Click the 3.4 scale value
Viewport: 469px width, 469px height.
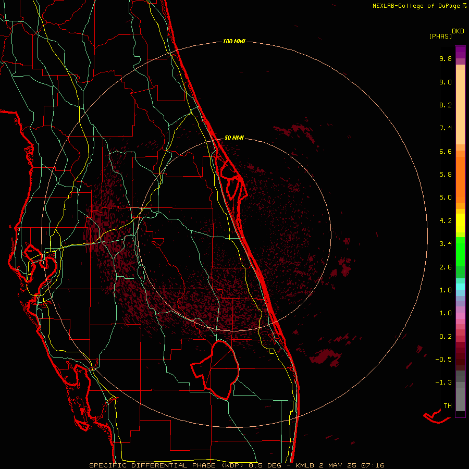pyautogui.click(x=446, y=244)
